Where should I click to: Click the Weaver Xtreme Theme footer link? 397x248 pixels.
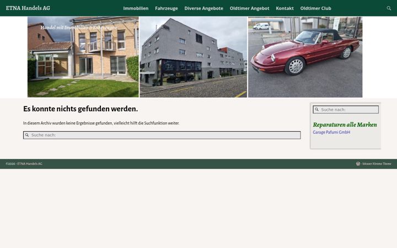coord(377,164)
